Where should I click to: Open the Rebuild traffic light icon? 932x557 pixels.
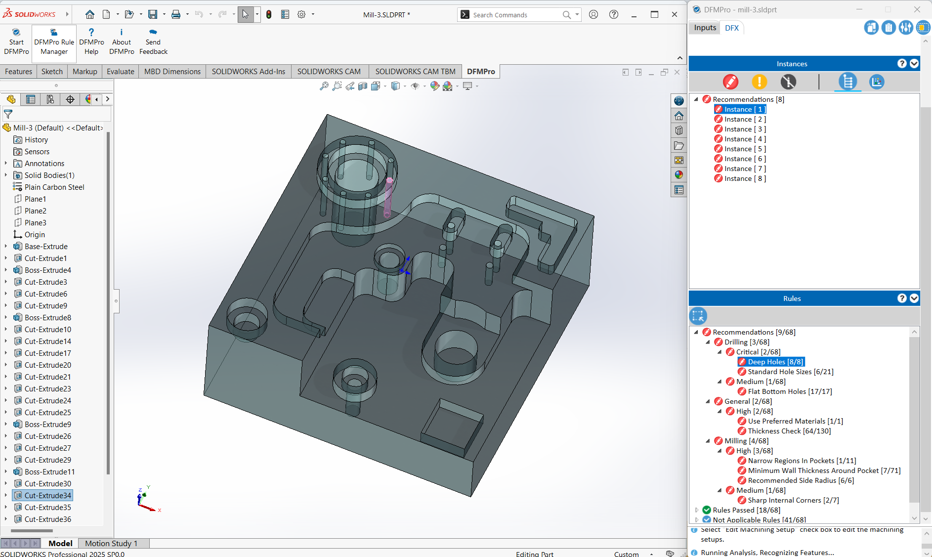(x=268, y=15)
